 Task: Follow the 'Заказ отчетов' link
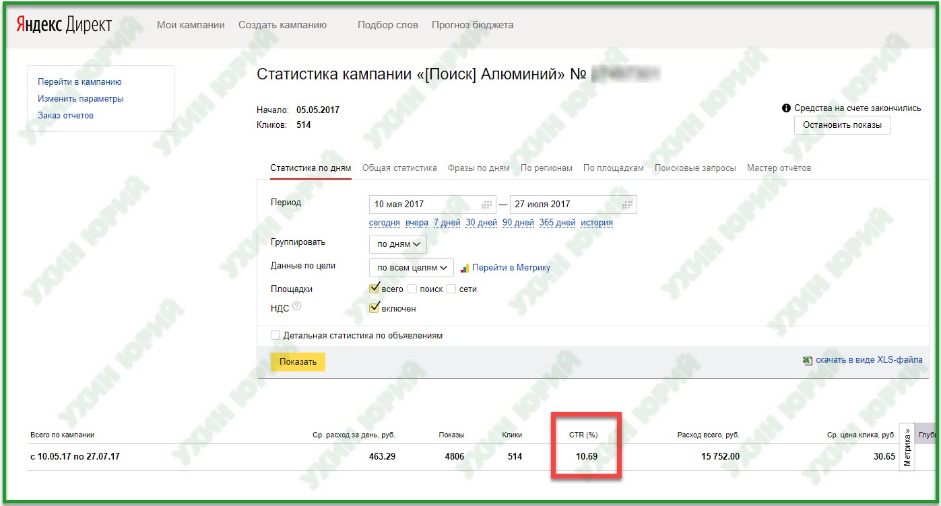pyautogui.click(x=65, y=116)
